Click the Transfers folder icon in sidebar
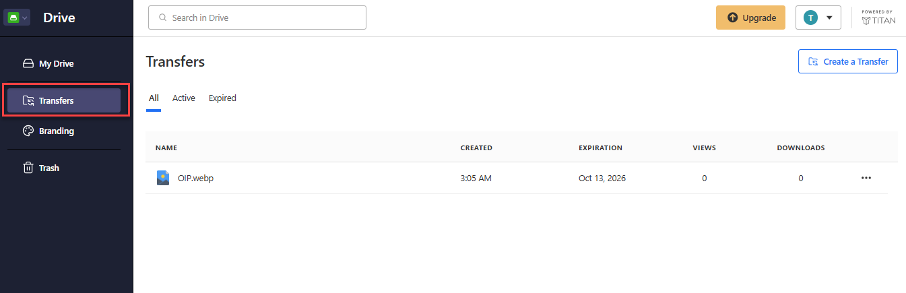 click(28, 100)
